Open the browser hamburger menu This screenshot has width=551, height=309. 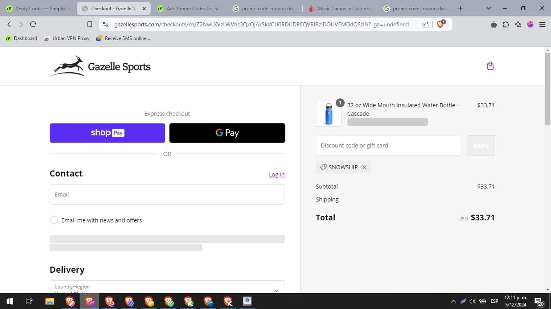[x=542, y=24]
